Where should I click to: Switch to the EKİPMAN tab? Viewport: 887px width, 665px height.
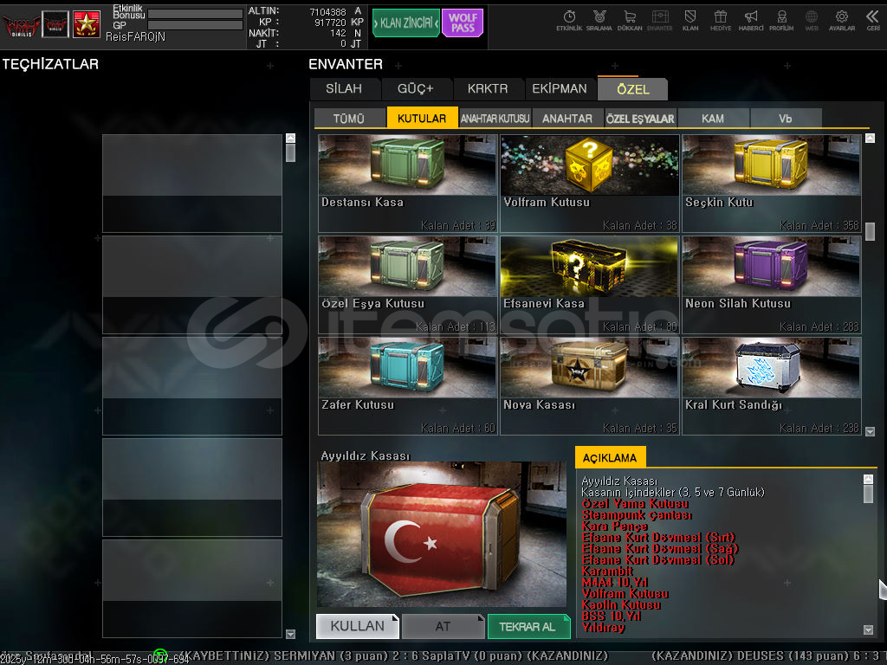point(560,88)
